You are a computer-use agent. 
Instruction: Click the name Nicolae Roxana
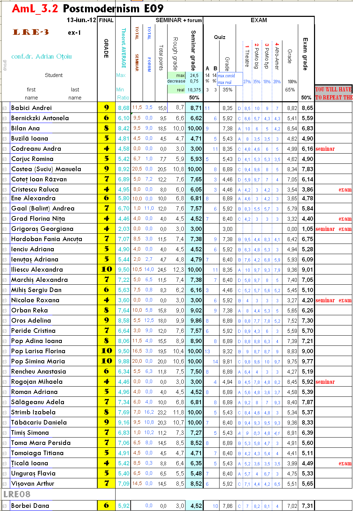pyautogui.click(x=35, y=300)
